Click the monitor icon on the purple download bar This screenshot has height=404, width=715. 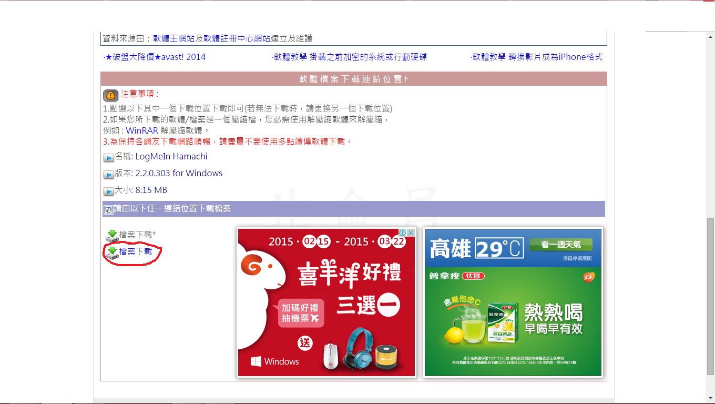coord(108,208)
